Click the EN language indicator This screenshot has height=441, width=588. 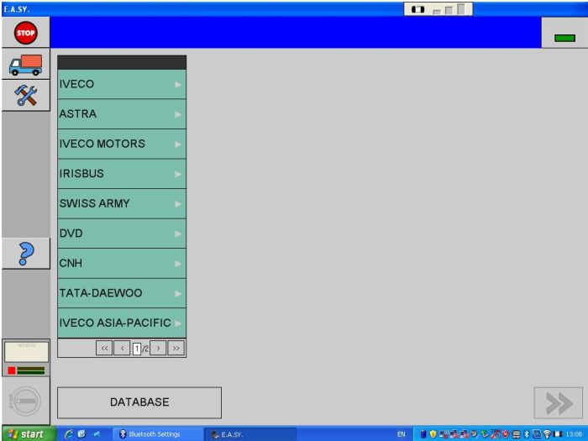pos(402,434)
